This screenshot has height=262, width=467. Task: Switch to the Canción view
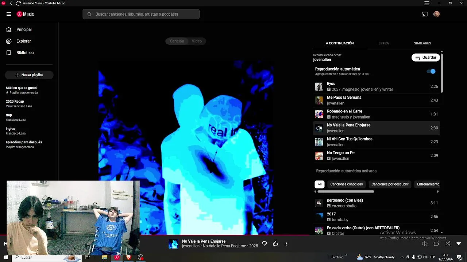point(177,41)
